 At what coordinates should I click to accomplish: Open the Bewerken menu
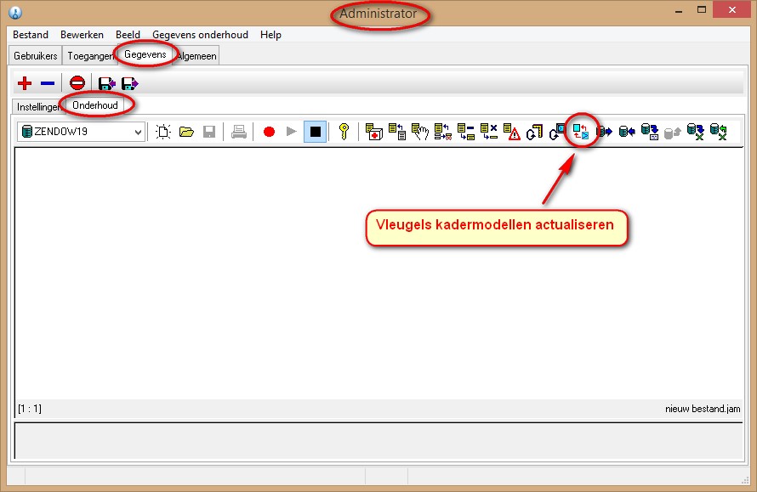click(x=82, y=35)
